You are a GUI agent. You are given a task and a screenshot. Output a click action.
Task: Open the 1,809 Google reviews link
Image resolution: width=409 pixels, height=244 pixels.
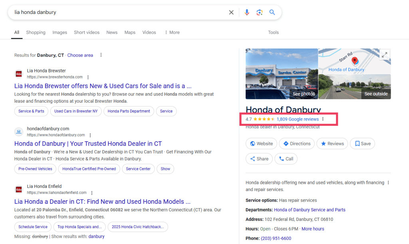click(x=298, y=119)
